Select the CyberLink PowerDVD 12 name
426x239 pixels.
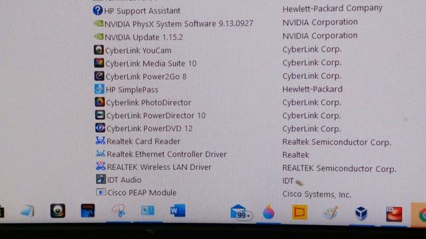(x=149, y=128)
